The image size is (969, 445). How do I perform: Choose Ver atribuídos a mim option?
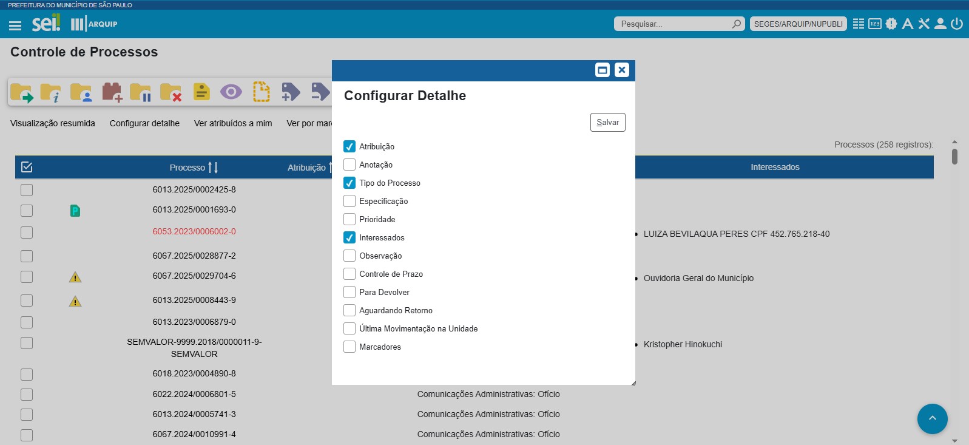pos(233,123)
